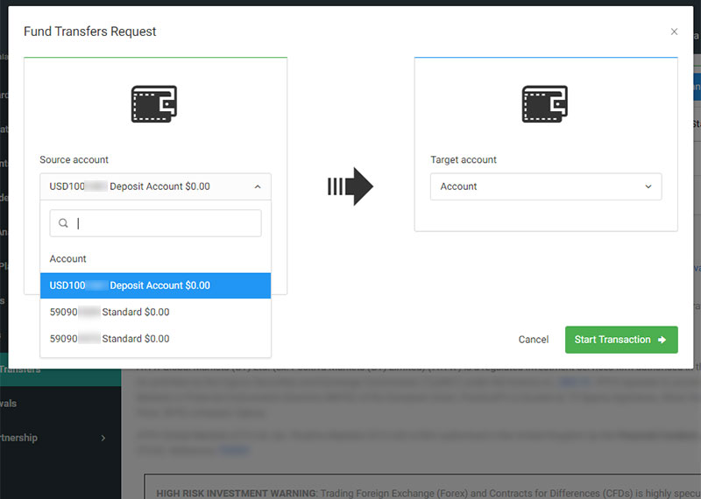Click the arrow icon on Start Transaction
Image resolution: width=701 pixels, height=499 pixels.
pyautogui.click(x=662, y=340)
